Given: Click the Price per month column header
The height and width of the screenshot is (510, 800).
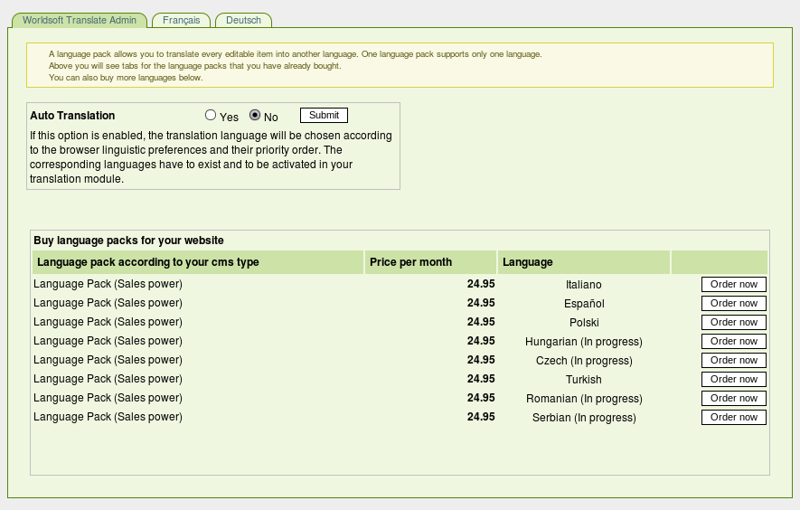Looking at the screenshot, I should (410, 262).
